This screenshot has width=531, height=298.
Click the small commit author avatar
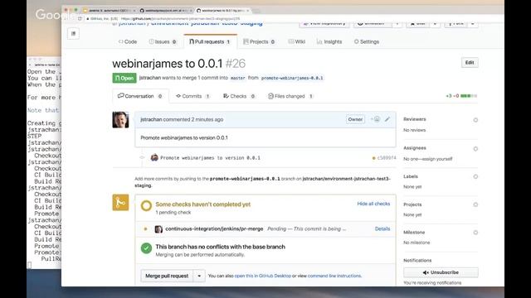click(154, 157)
